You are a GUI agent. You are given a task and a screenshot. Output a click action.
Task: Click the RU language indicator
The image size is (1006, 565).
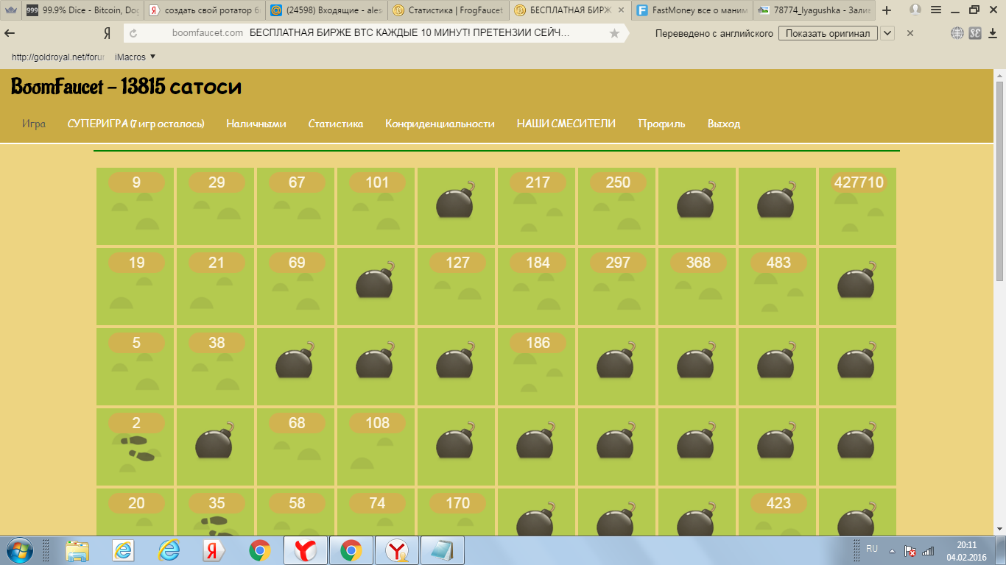coord(872,549)
